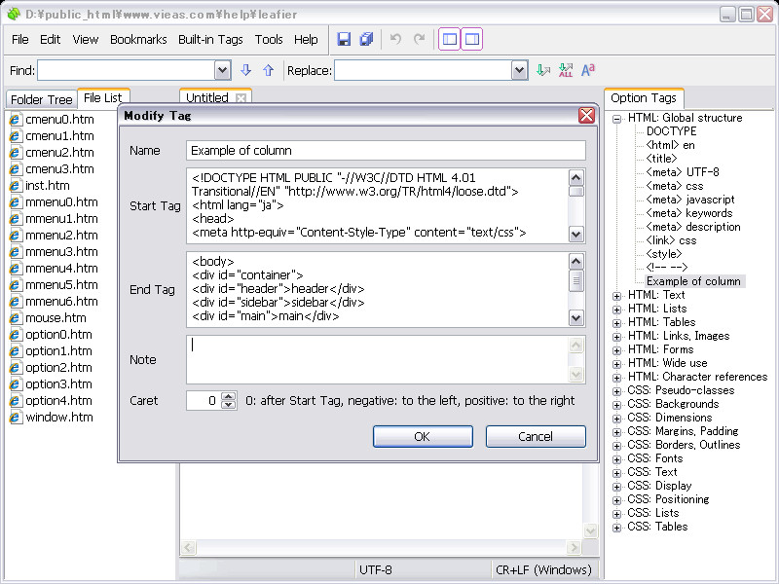Viewport: 779px width, 584px height.
Task: Click the Name input field
Action: click(x=386, y=150)
